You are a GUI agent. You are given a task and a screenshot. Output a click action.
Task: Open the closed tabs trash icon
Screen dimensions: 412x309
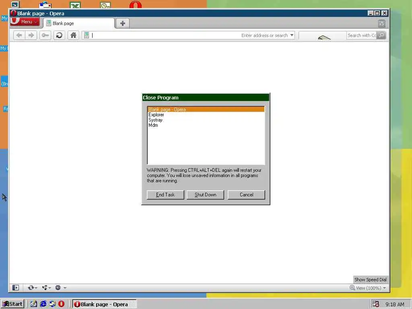click(382, 23)
